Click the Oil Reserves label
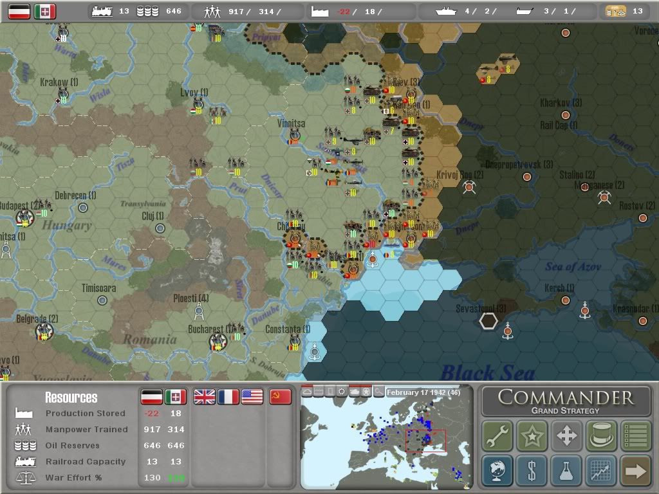659x494 pixels. pyautogui.click(x=72, y=445)
